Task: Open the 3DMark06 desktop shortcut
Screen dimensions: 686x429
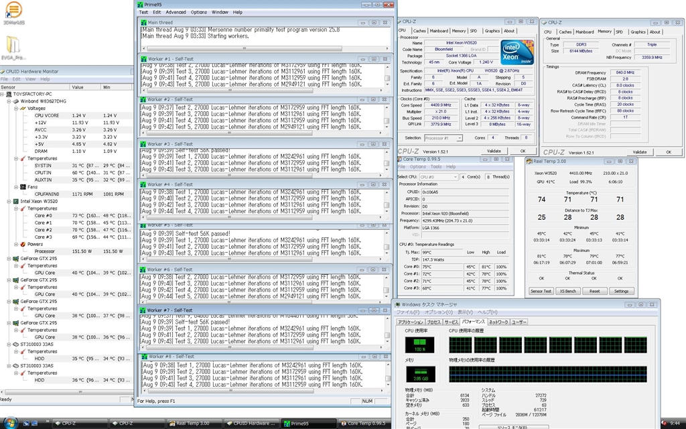Action: click(x=12, y=11)
